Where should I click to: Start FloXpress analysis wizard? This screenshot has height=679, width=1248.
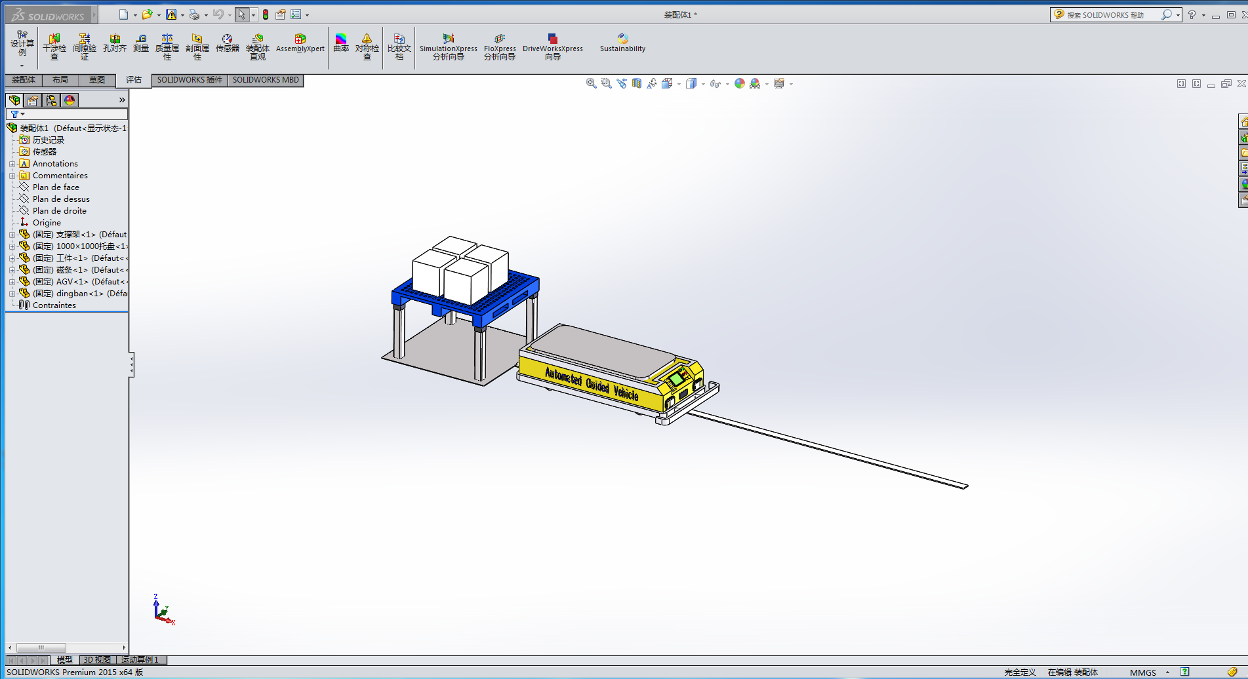[500, 47]
